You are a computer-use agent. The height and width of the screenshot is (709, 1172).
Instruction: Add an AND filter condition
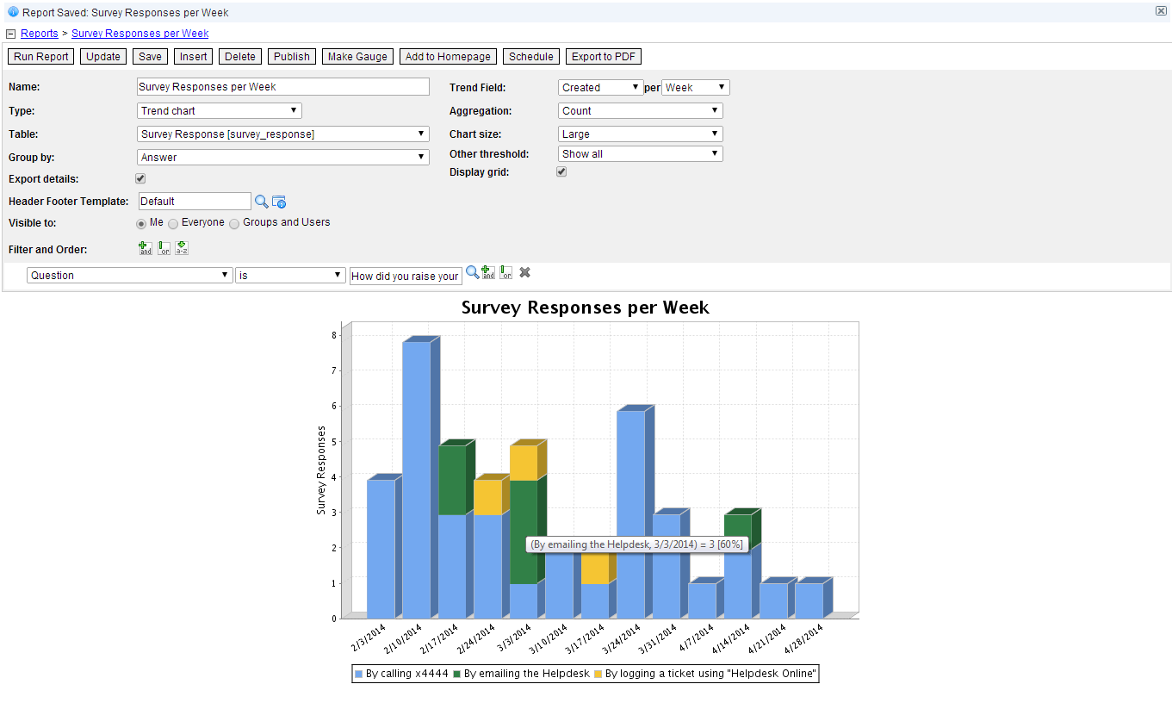click(145, 248)
